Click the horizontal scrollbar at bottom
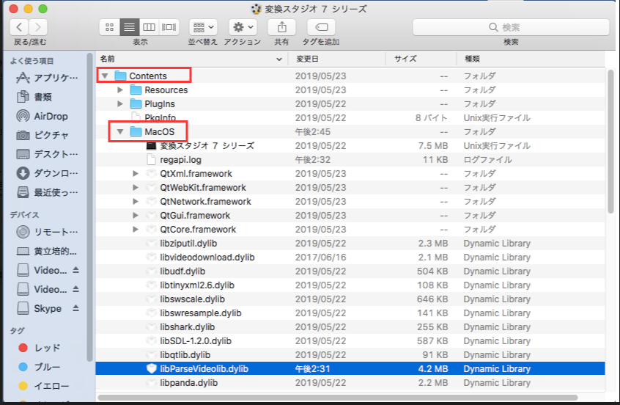620x405 pixels. pos(338,397)
